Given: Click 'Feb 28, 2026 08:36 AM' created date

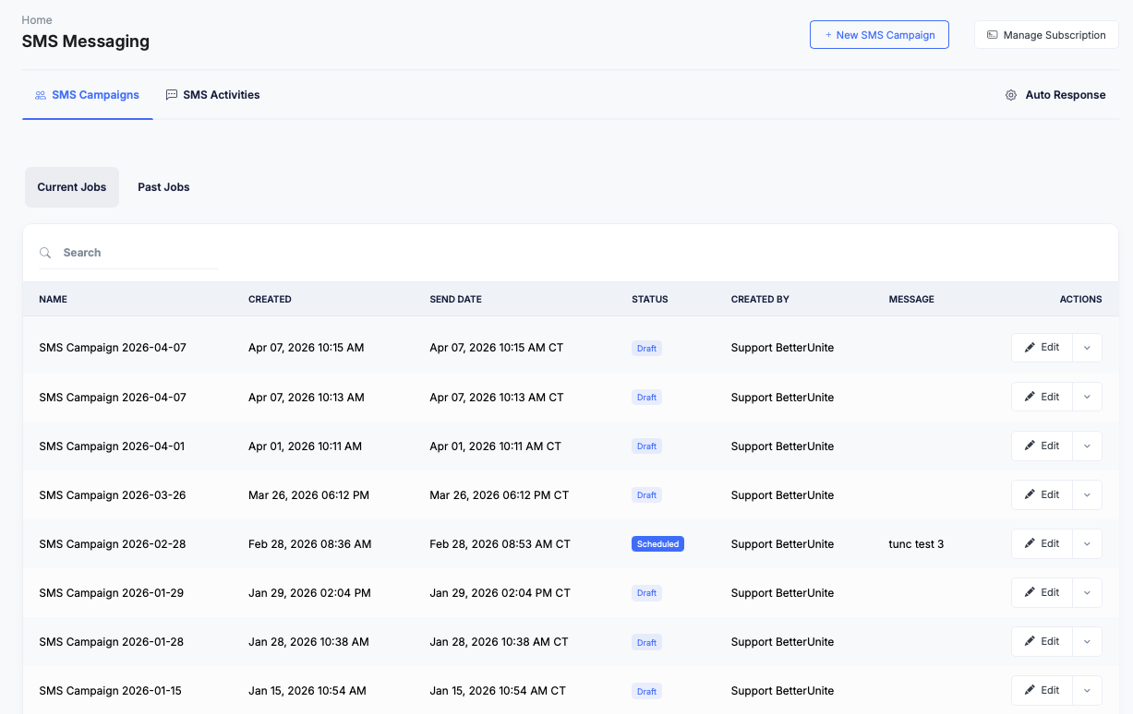Looking at the screenshot, I should pyautogui.click(x=310, y=544).
